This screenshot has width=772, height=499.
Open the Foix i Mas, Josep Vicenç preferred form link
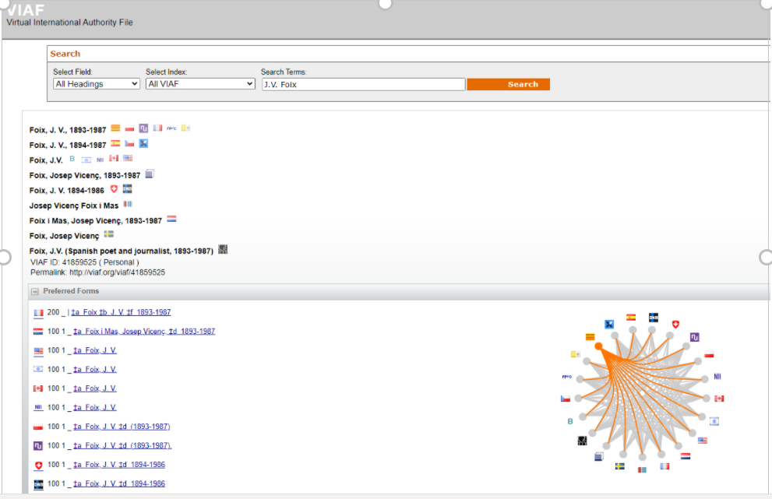coord(144,332)
